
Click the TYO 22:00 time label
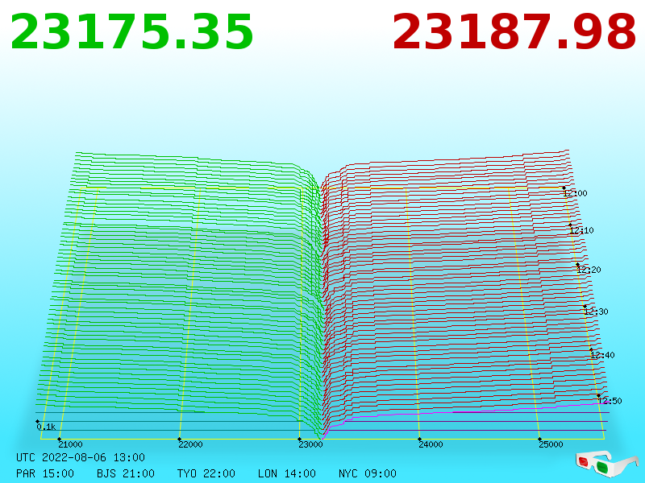click(206, 473)
